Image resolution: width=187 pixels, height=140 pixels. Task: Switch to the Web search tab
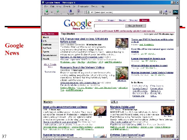pos(100,20)
